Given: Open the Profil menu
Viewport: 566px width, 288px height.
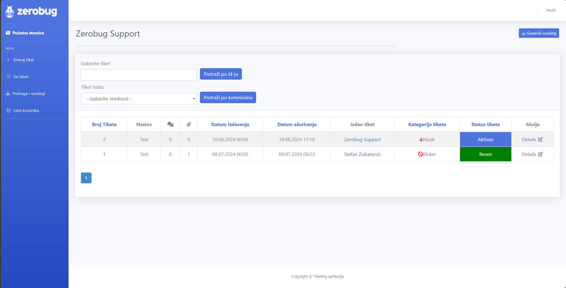Looking at the screenshot, I should 551,10.
